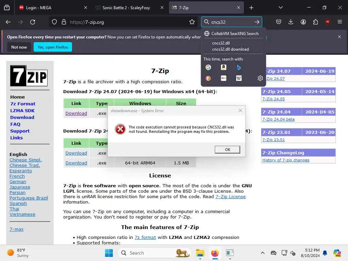Search with Bing engine icon

[239, 67]
